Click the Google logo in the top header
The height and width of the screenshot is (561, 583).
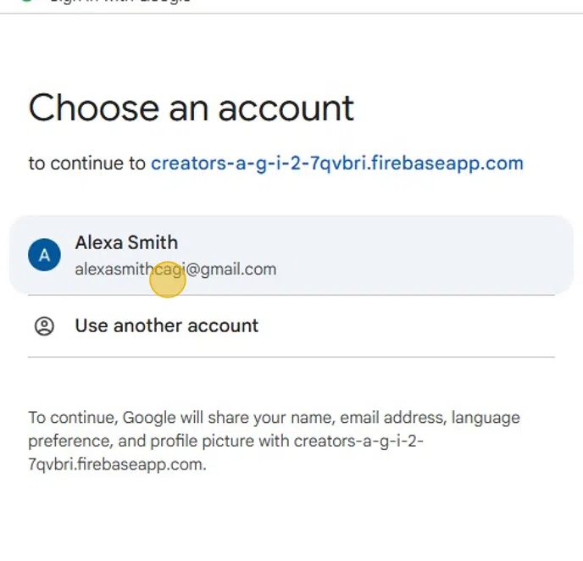[27, 3]
